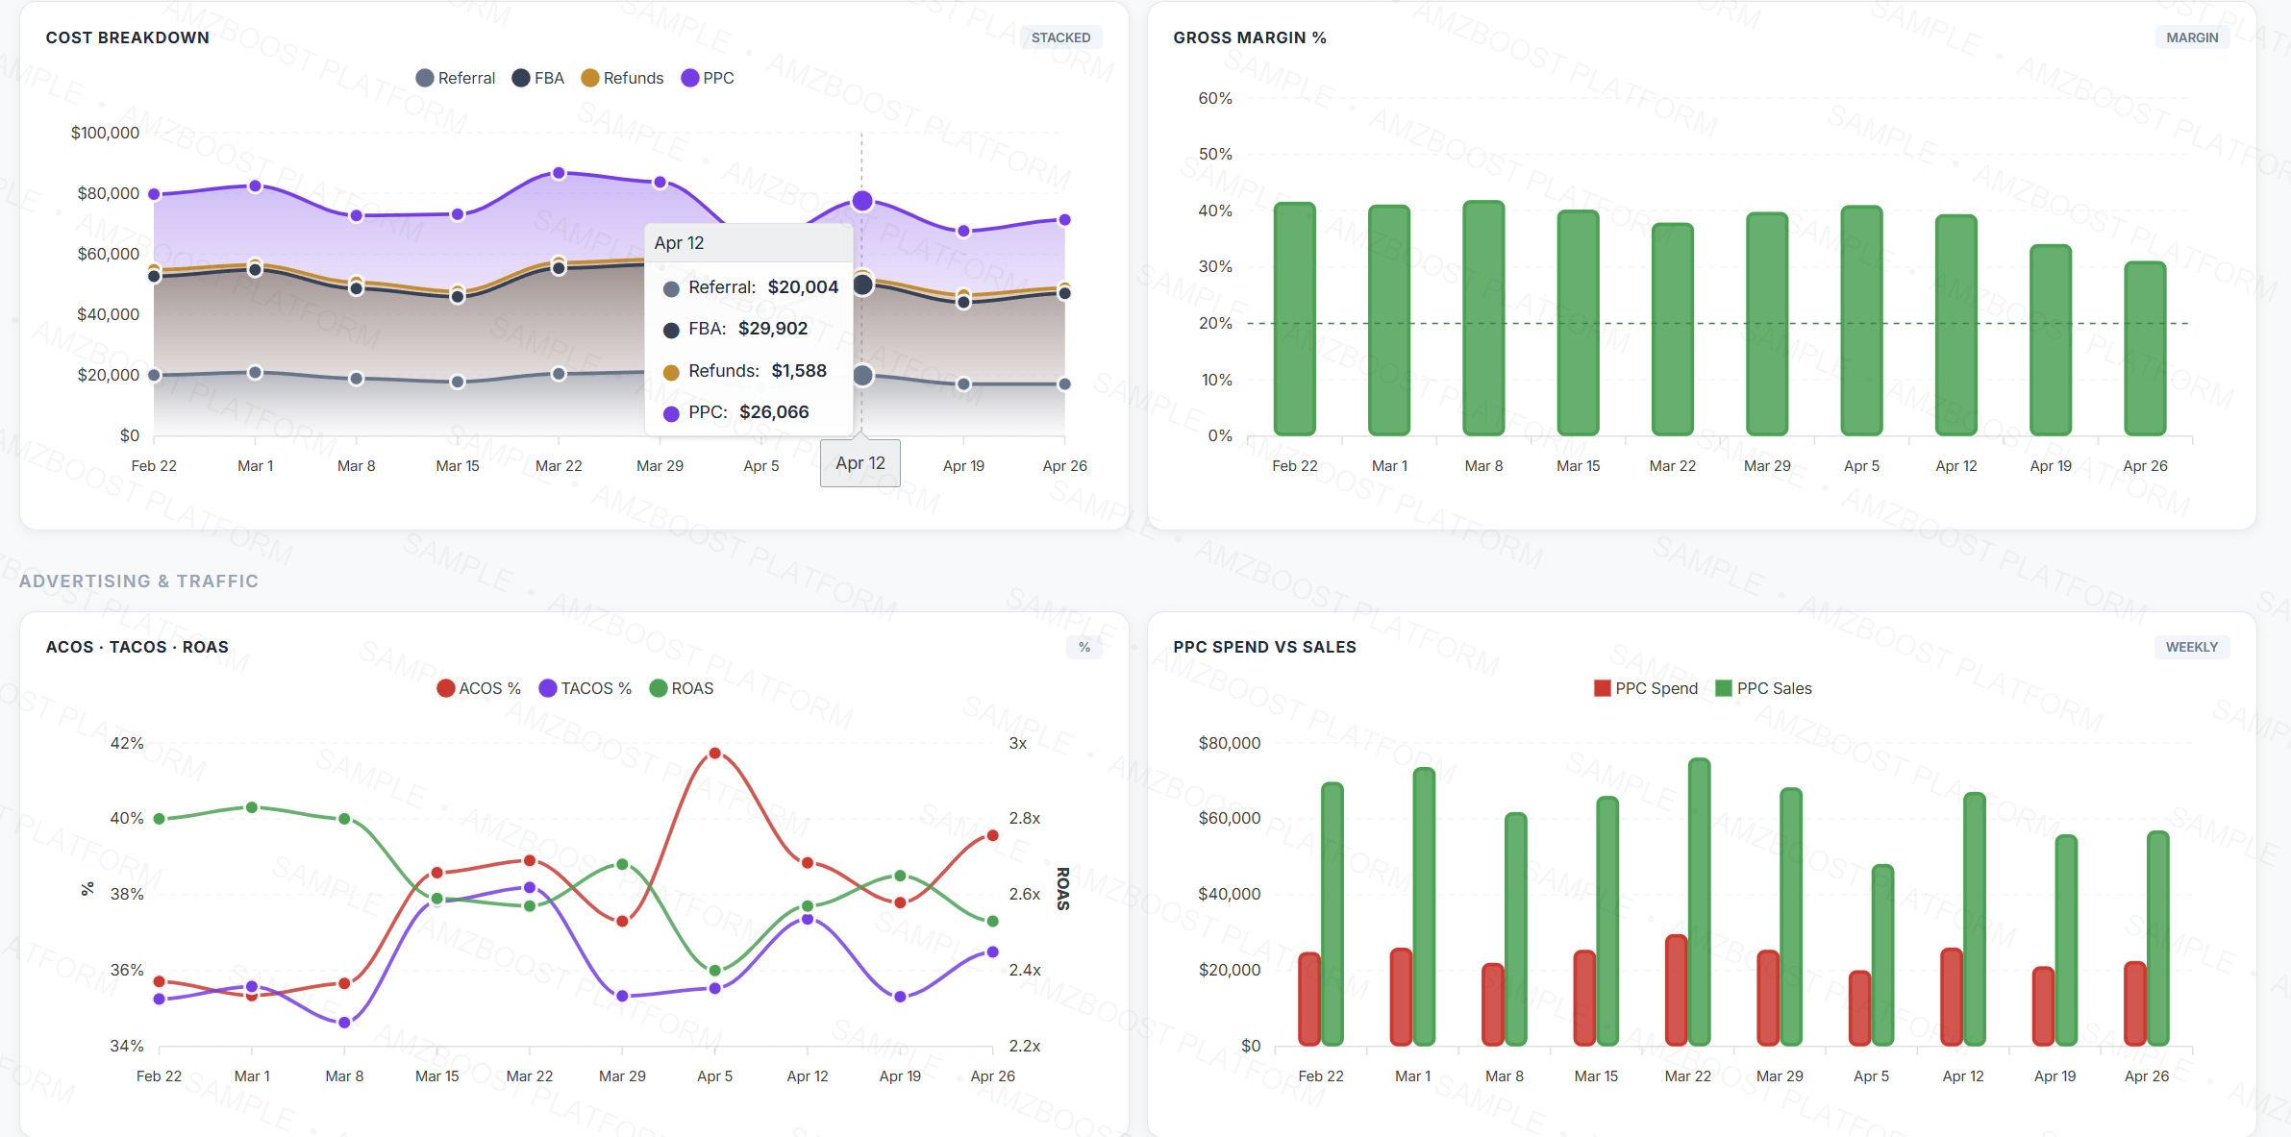The image size is (2291, 1137).
Task: Click the ACOS peak point at Apr 5
Action: click(714, 754)
